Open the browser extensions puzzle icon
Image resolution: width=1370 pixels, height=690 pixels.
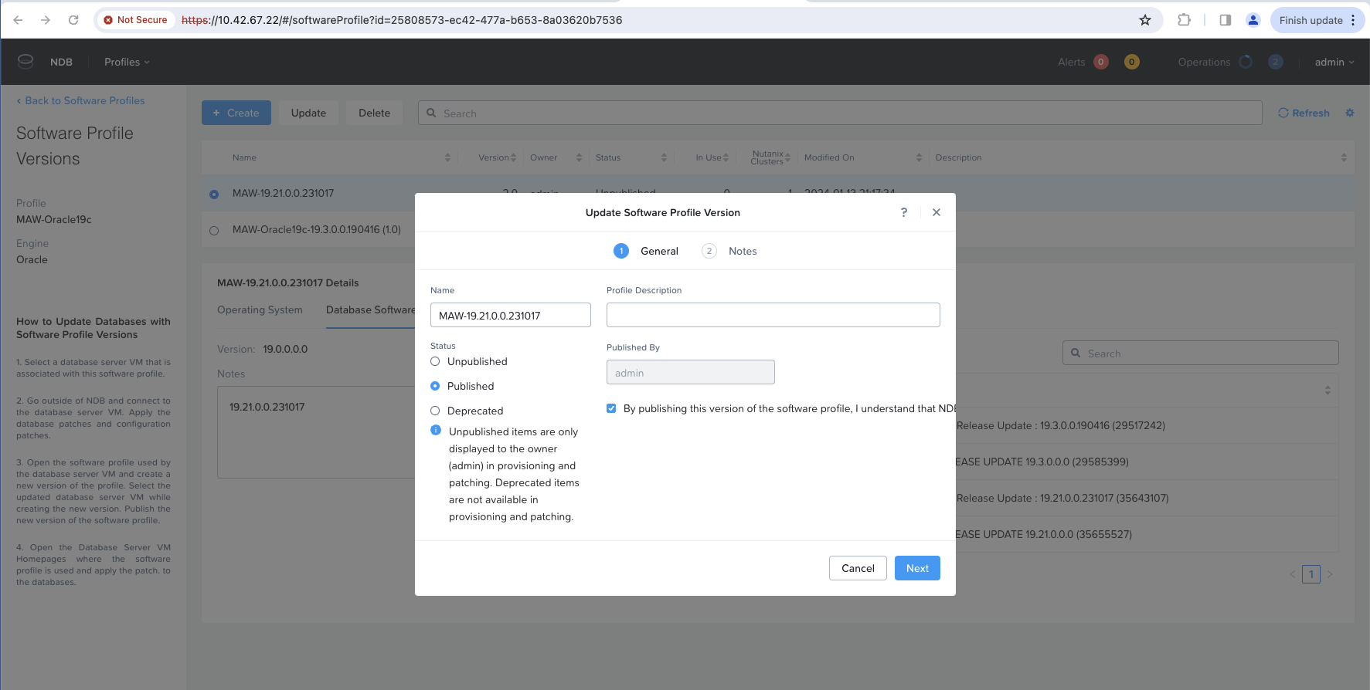(x=1183, y=20)
